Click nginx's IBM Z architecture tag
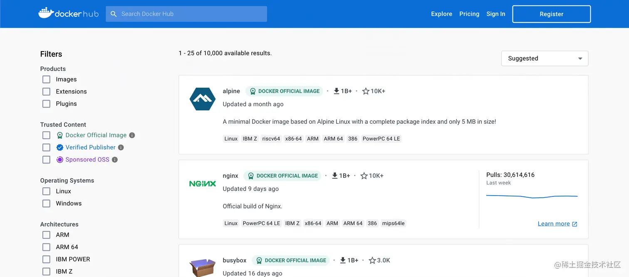Viewport: 629px width, 277px height. click(x=292, y=223)
